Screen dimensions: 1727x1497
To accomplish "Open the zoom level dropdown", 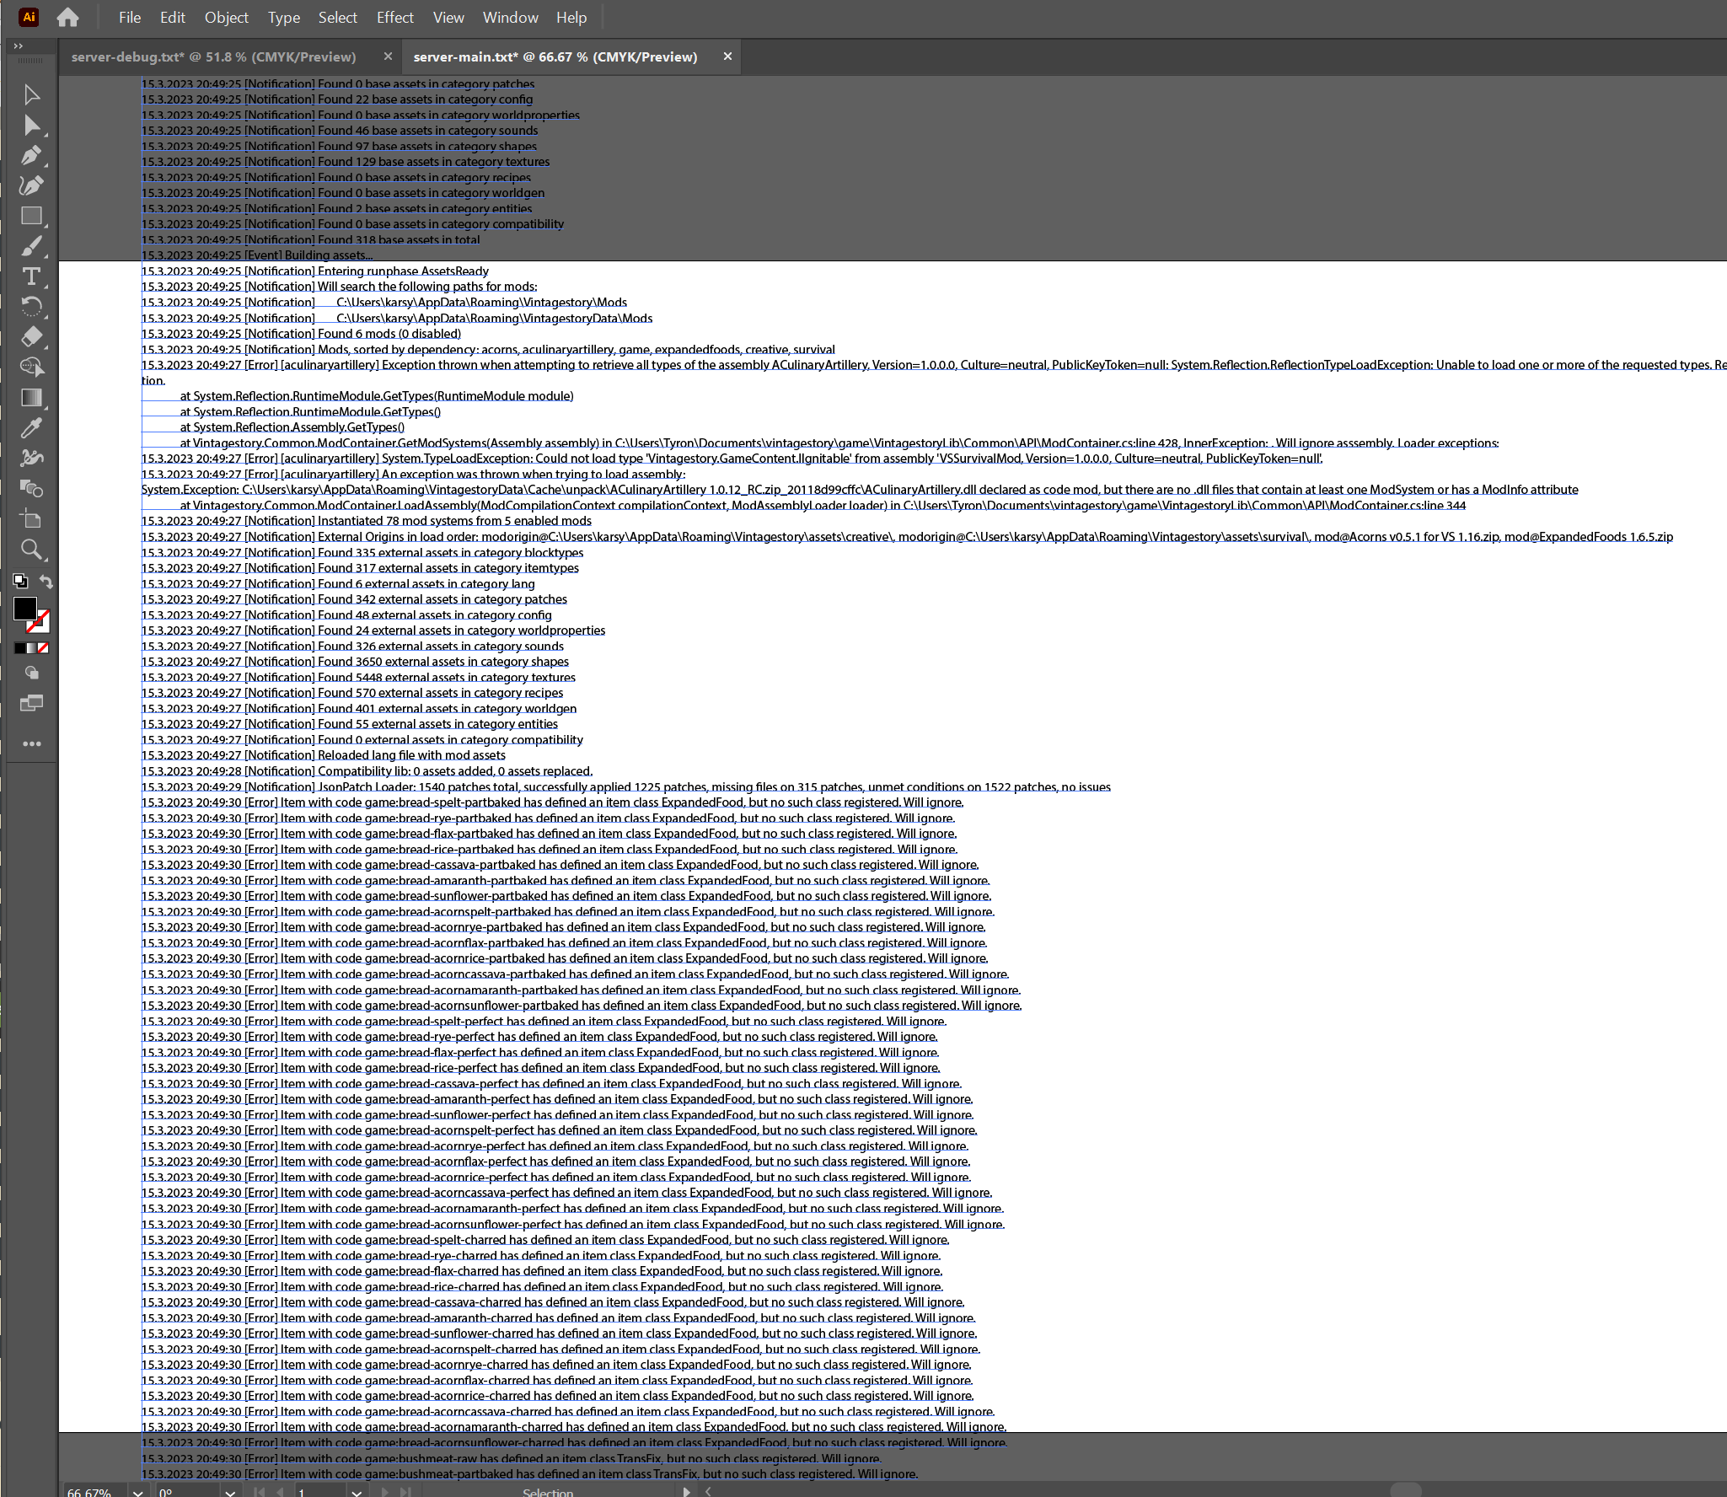I will [x=137, y=1491].
